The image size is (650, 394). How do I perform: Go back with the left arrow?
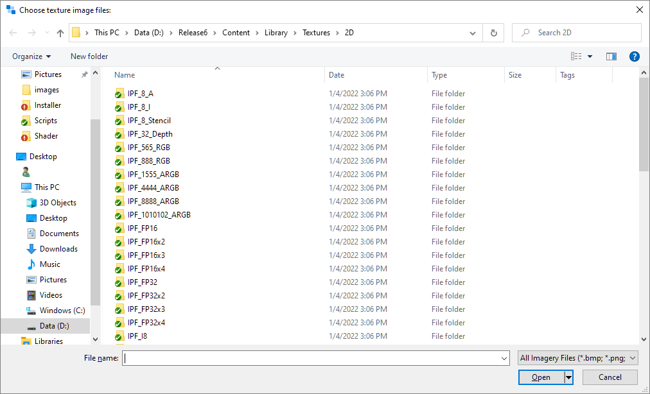[x=13, y=33]
